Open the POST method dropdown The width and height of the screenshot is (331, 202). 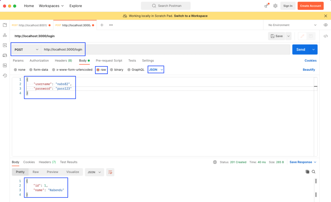[27, 49]
